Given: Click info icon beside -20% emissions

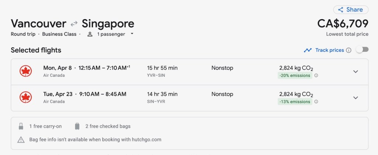Looking at the screenshot, I should pos(316,76).
